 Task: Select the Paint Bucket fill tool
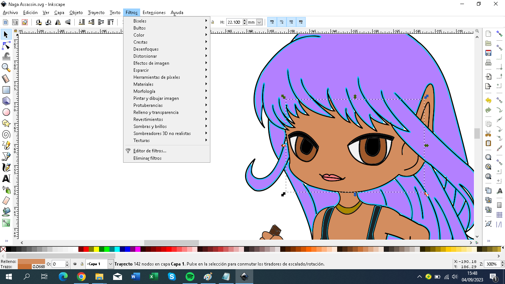[6, 212]
